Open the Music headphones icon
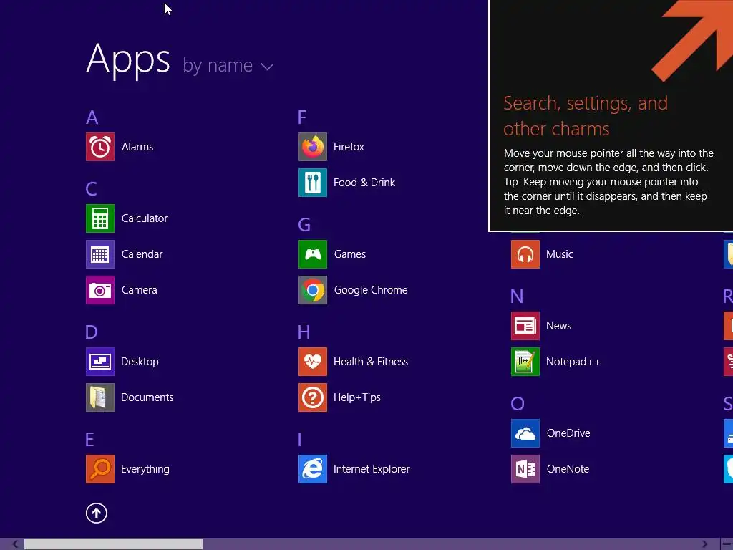This screenshot has width=733, height=550. 525,254
